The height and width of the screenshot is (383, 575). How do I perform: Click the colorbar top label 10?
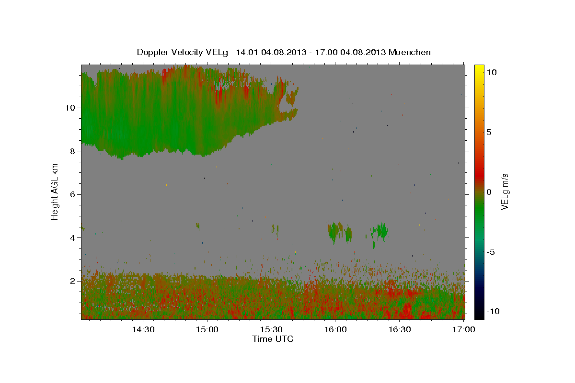491,72
